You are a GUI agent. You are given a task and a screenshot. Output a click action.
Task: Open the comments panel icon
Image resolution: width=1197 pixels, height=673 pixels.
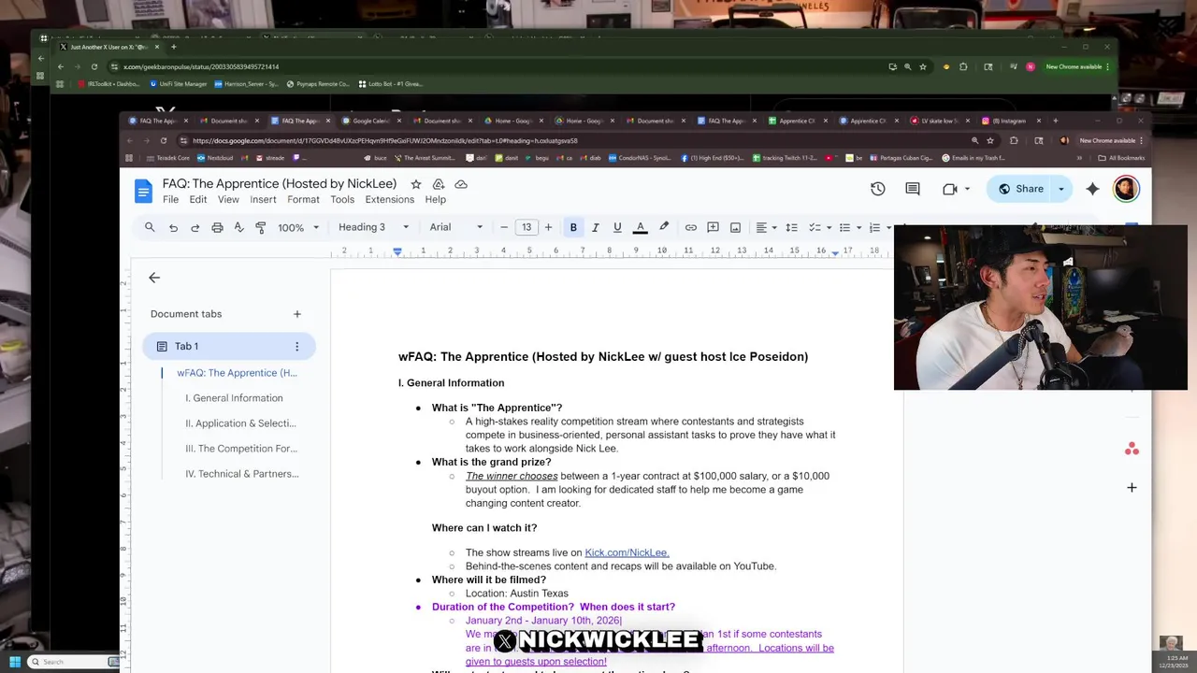click(913, 189)
